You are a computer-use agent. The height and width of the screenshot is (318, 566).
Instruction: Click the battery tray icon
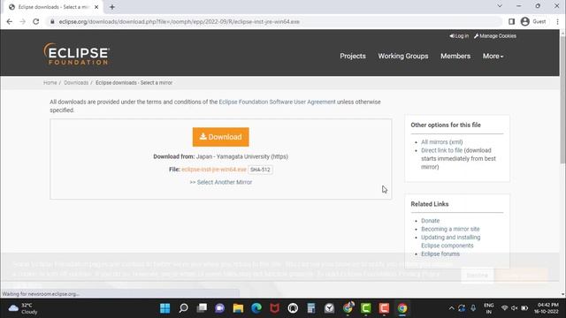click(x=524, y=308)
